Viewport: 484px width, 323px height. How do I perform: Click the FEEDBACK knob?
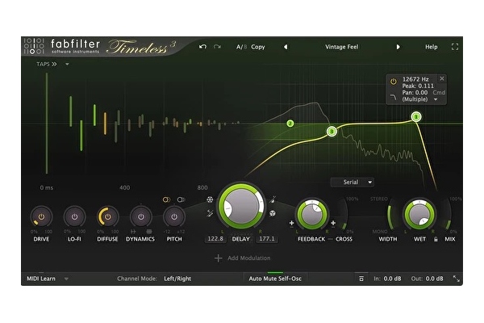(311, 214)
